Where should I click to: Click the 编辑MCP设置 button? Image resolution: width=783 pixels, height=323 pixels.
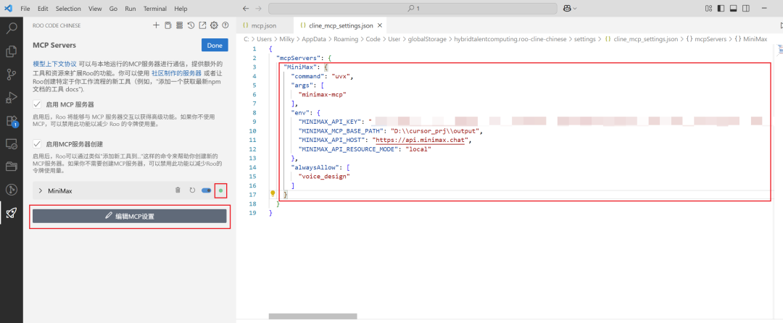(x=130, y=216)
